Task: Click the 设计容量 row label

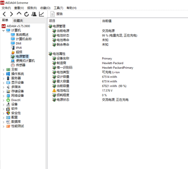Action: (x=63, y=77)
